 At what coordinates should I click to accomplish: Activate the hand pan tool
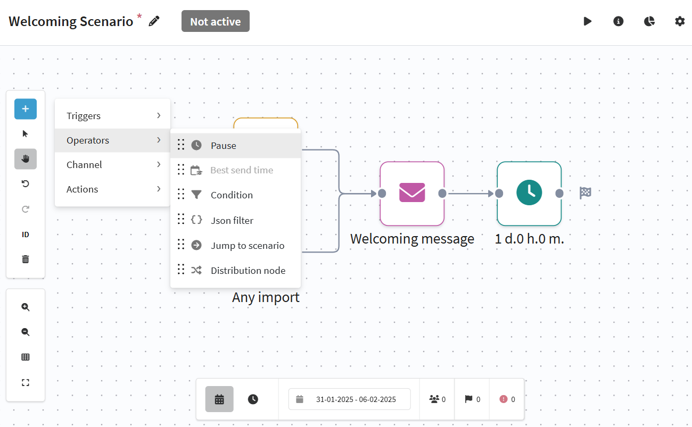pos(26,159)
